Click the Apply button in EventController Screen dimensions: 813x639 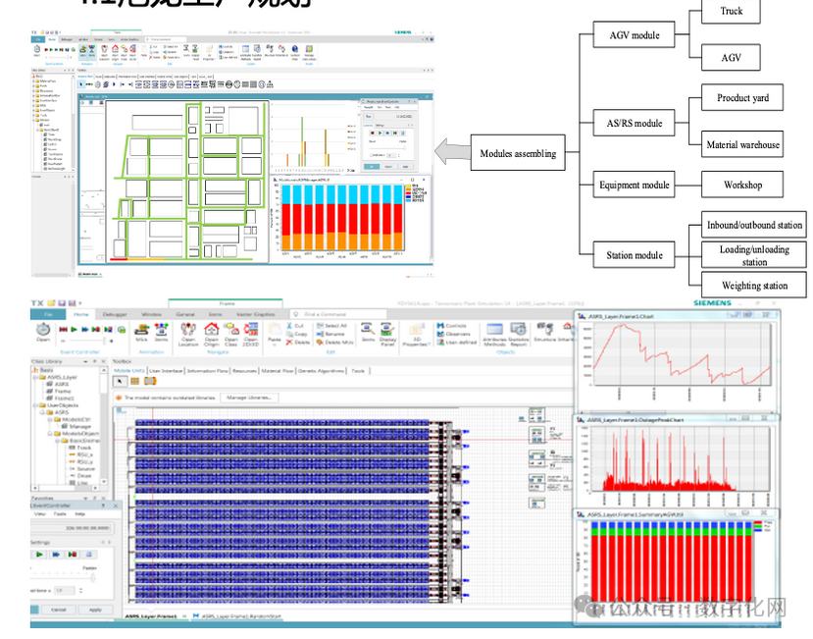[94, 610]
